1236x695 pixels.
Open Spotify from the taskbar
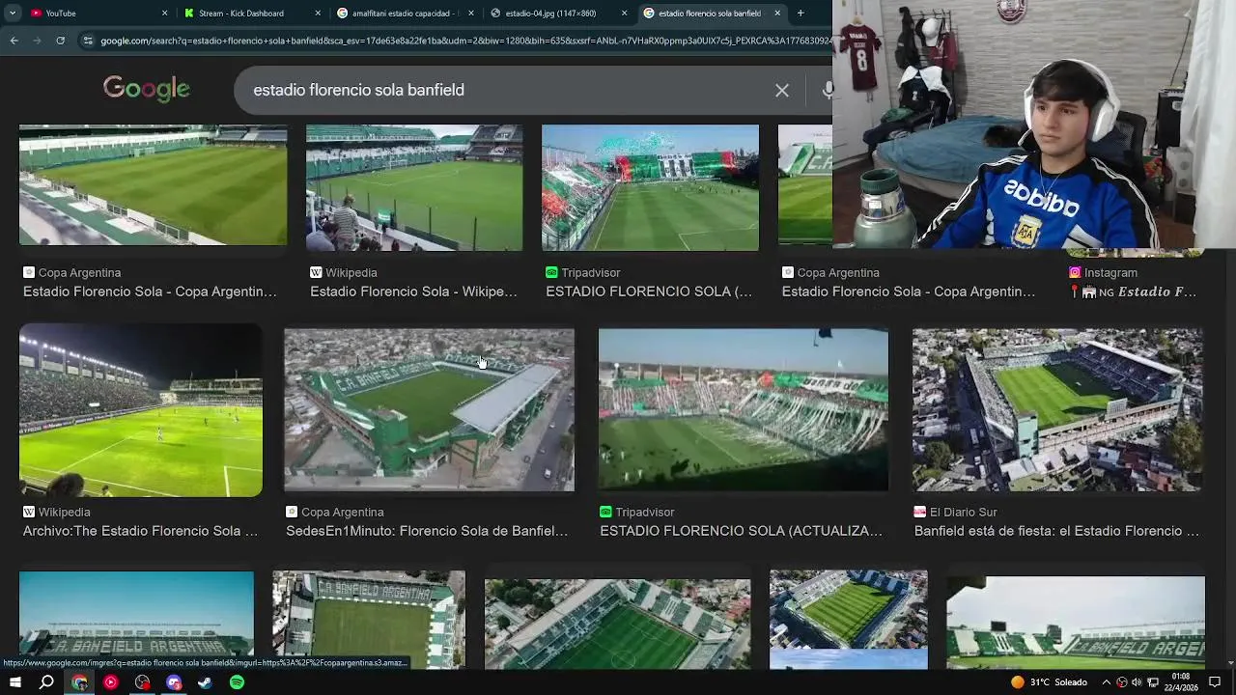pos(237,682)
